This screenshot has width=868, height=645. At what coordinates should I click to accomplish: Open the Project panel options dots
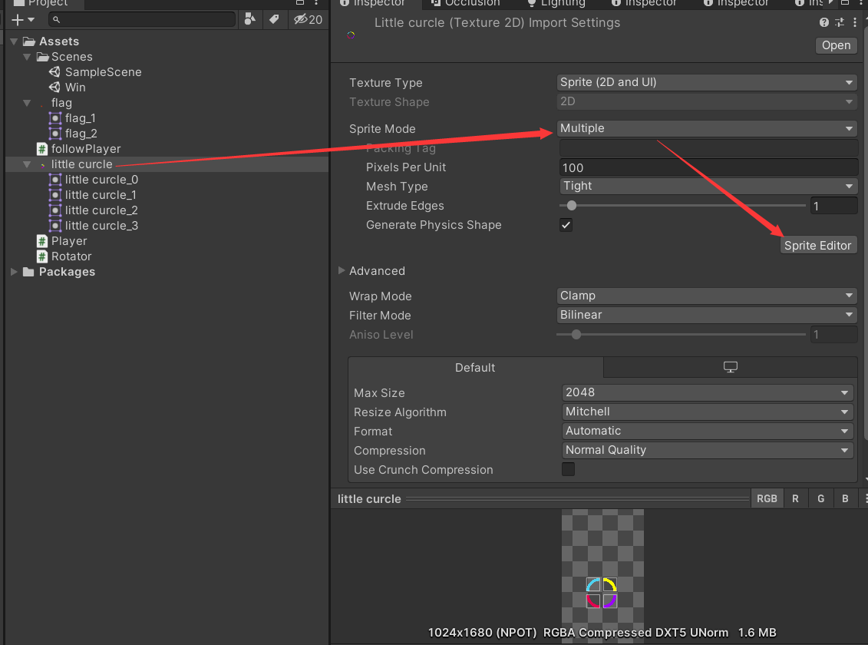[x=316, y=3]
